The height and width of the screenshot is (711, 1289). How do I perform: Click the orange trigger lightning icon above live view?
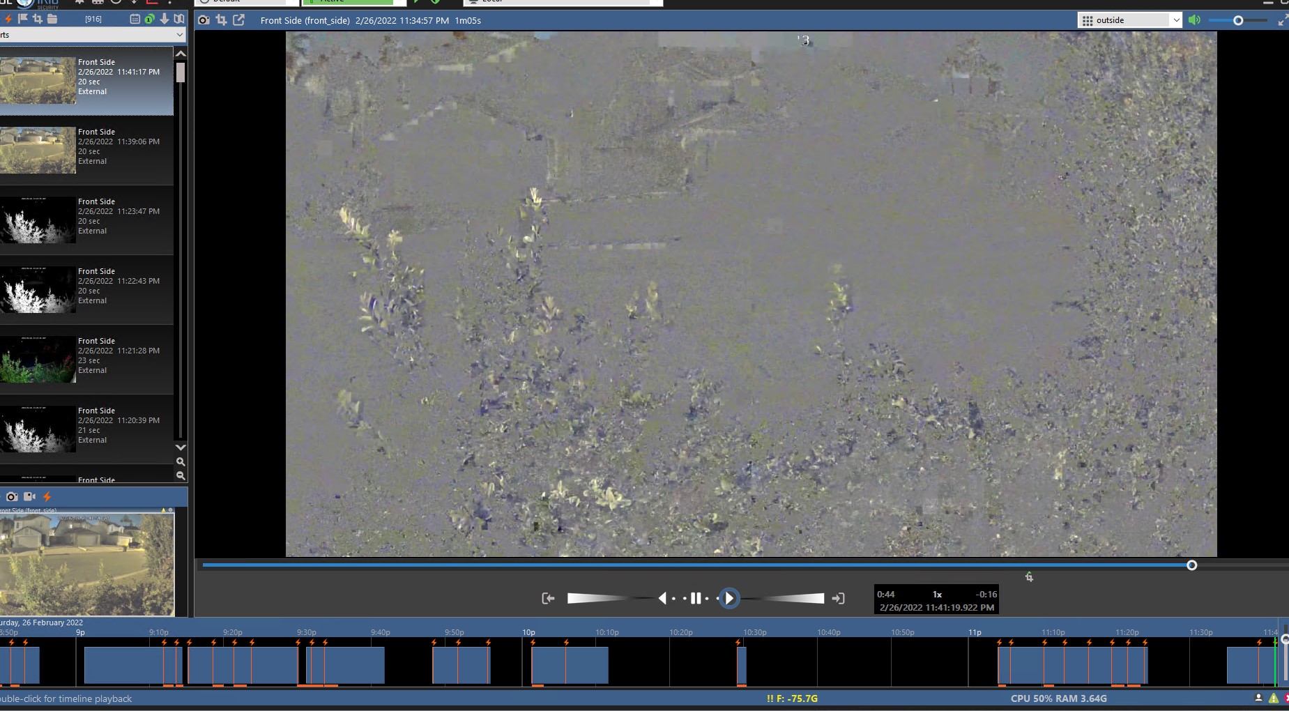tap(47, 496)
